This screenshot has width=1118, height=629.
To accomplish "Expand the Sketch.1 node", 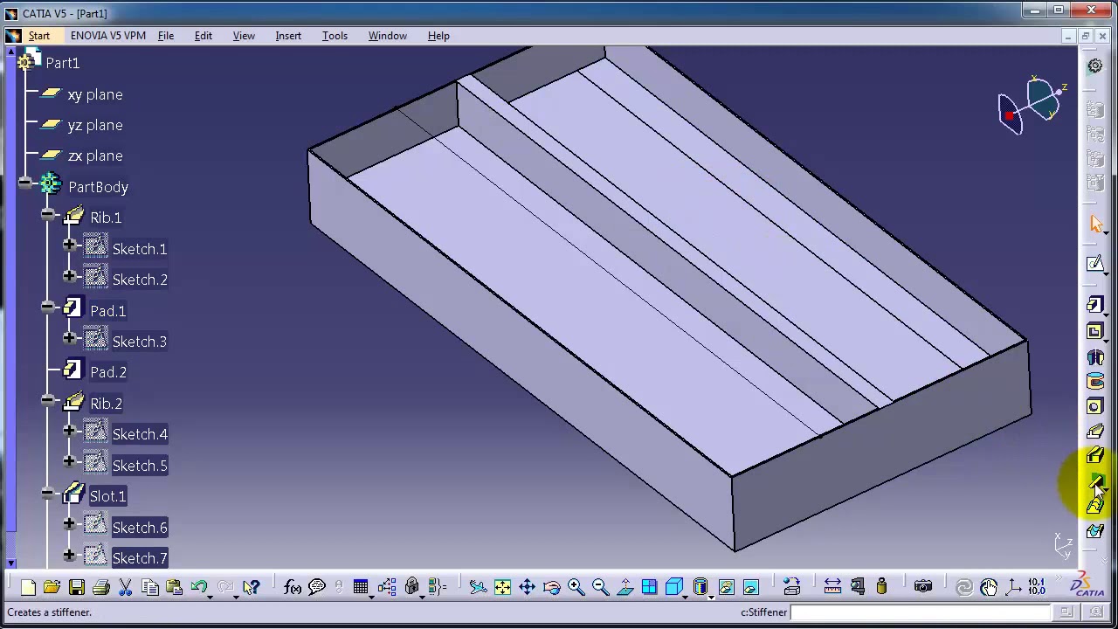I will click(x=69, y=245).
